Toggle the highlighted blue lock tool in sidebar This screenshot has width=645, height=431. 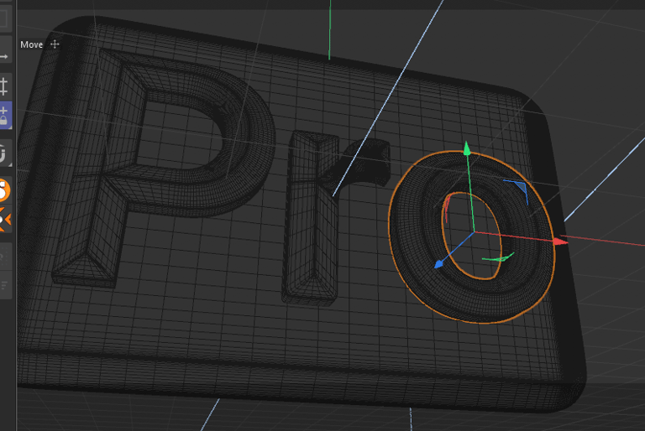[5, 116]
